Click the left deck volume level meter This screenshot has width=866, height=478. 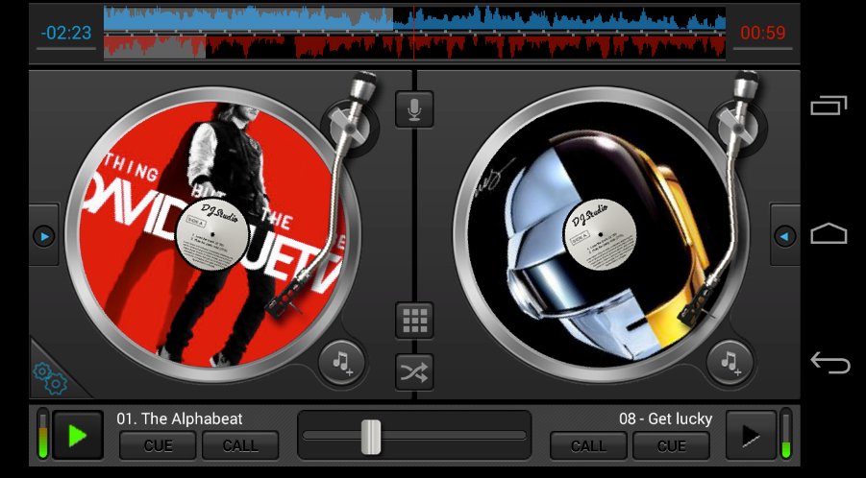[x=42, y=434]
